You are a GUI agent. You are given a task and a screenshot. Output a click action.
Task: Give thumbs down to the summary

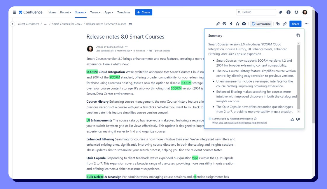(298, 119)
